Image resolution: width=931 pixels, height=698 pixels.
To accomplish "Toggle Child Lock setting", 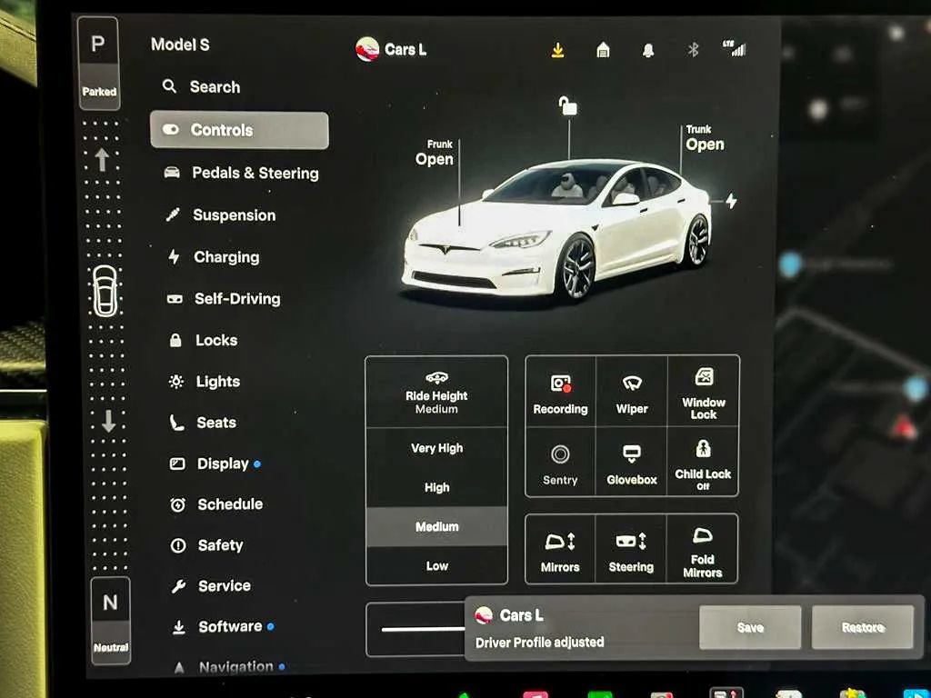I will [703, 464].
